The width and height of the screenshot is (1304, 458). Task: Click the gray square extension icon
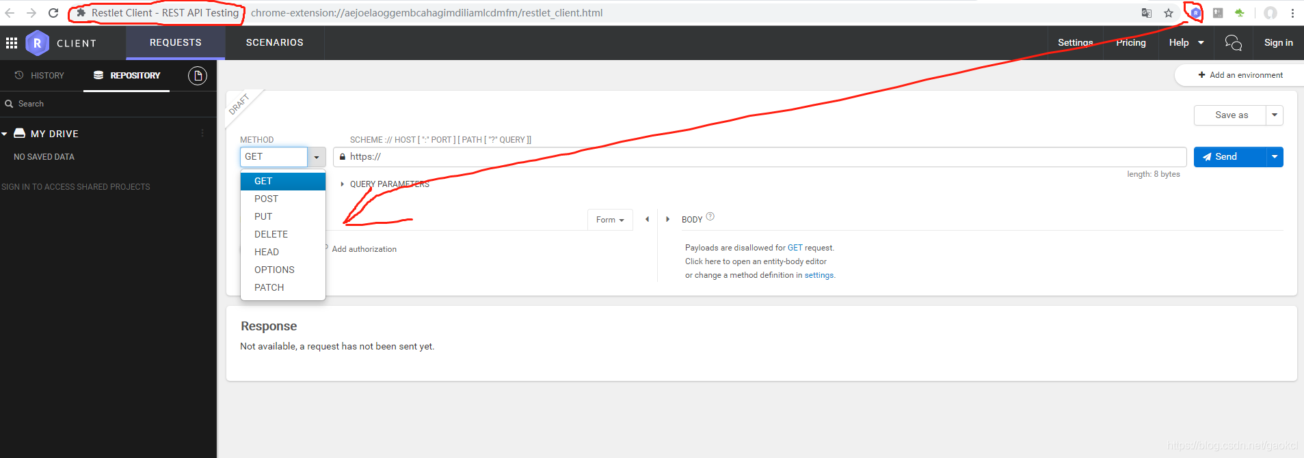1218,13
